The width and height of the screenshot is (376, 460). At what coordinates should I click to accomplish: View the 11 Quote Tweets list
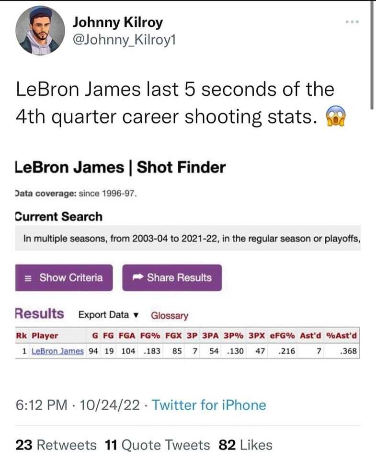click(x=157, y=445)
